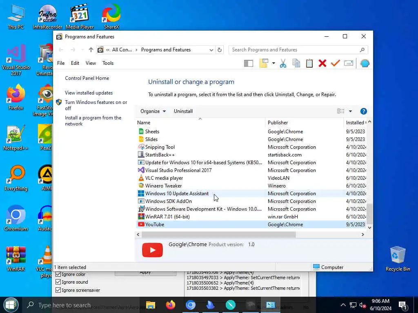
Task: Click the horizontal scrollbar thumb
Action: coord(219,234)
